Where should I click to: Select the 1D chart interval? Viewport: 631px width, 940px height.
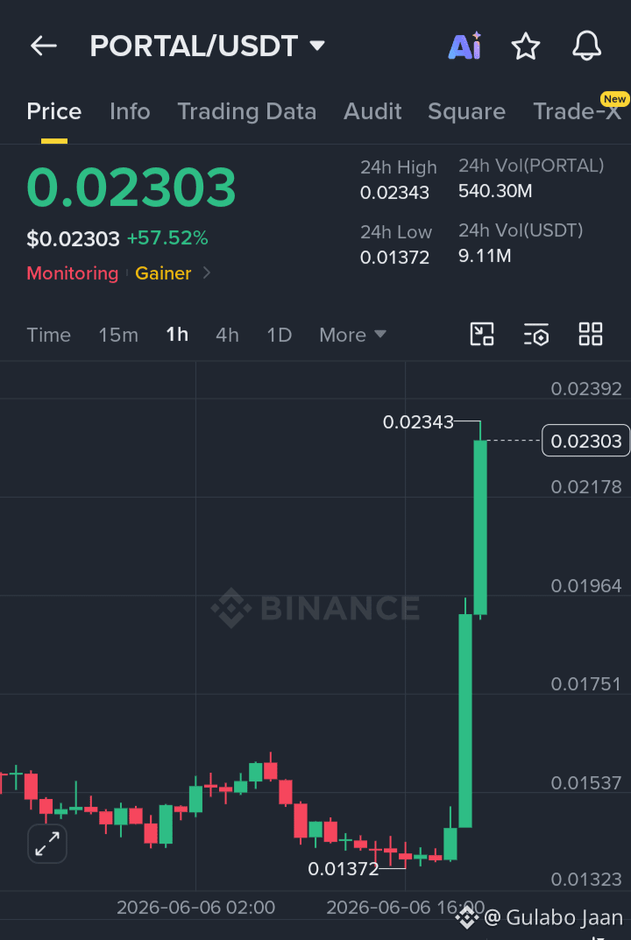pos(279,335)
